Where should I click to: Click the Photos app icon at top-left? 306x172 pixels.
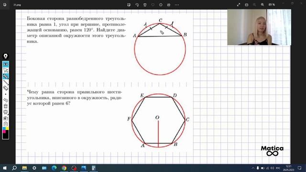coord(5,5)
